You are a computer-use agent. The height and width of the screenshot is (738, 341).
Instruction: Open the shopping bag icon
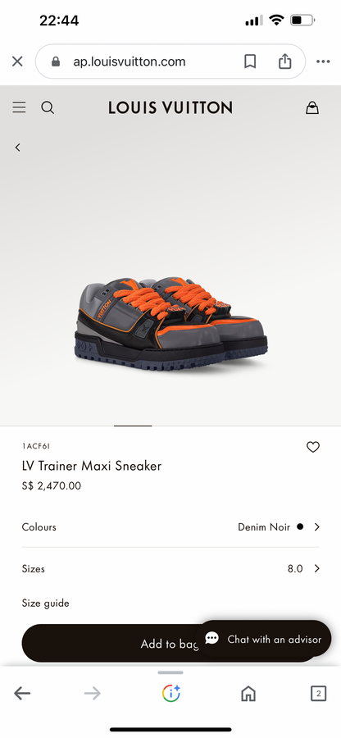pos(312,107)
